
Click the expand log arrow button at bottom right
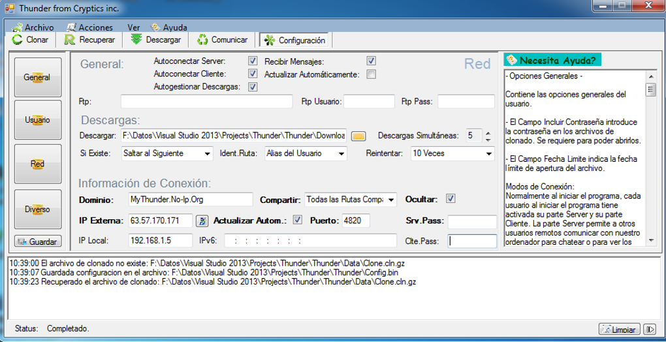coord(650,329)
